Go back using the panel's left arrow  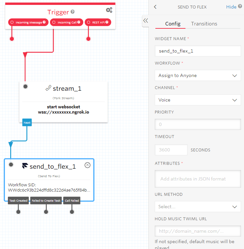(155, 7)
